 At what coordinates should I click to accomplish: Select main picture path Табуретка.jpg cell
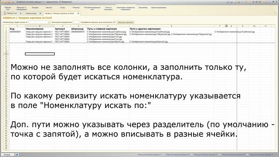(108, 34)
